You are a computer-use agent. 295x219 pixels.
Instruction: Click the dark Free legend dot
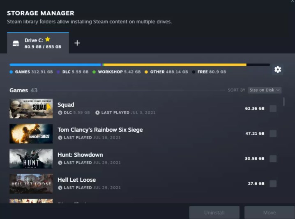click(x=194, y=72)
